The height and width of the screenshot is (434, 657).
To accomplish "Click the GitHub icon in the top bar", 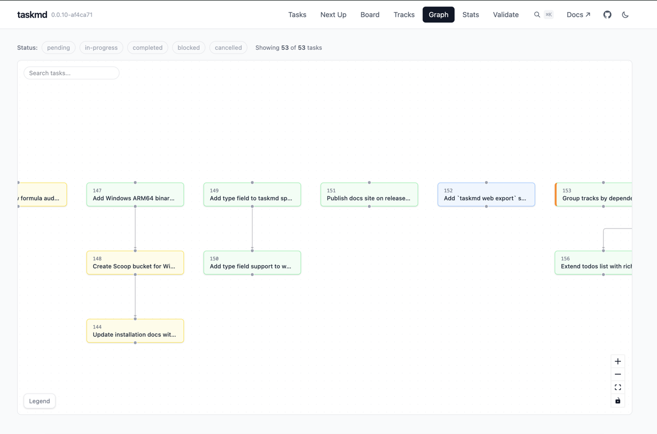I will pos(607,15).
